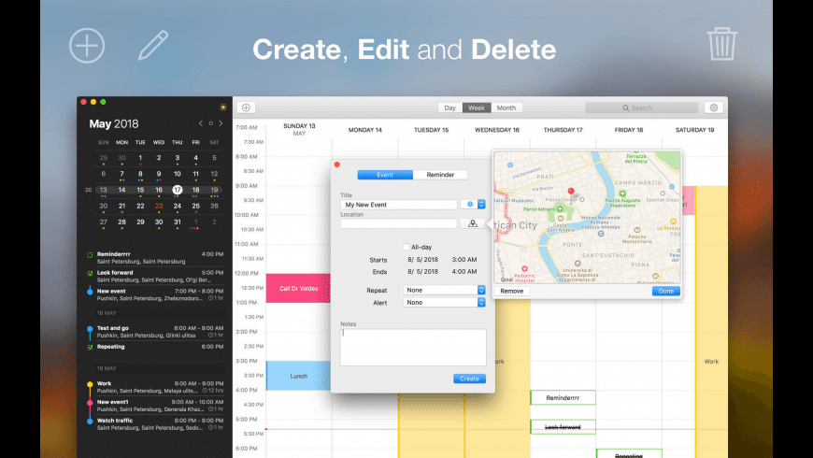Click the pencil edit icon in banner

point(153,45)
